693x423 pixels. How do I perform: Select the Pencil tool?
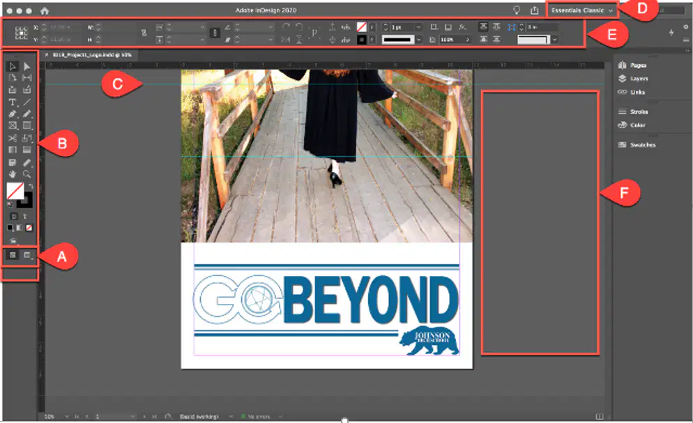(27, 114)
